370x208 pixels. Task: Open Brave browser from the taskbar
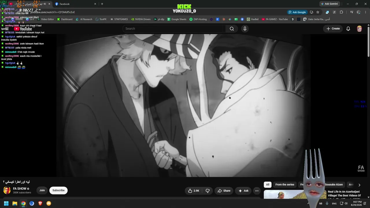(x=40, y=203)
